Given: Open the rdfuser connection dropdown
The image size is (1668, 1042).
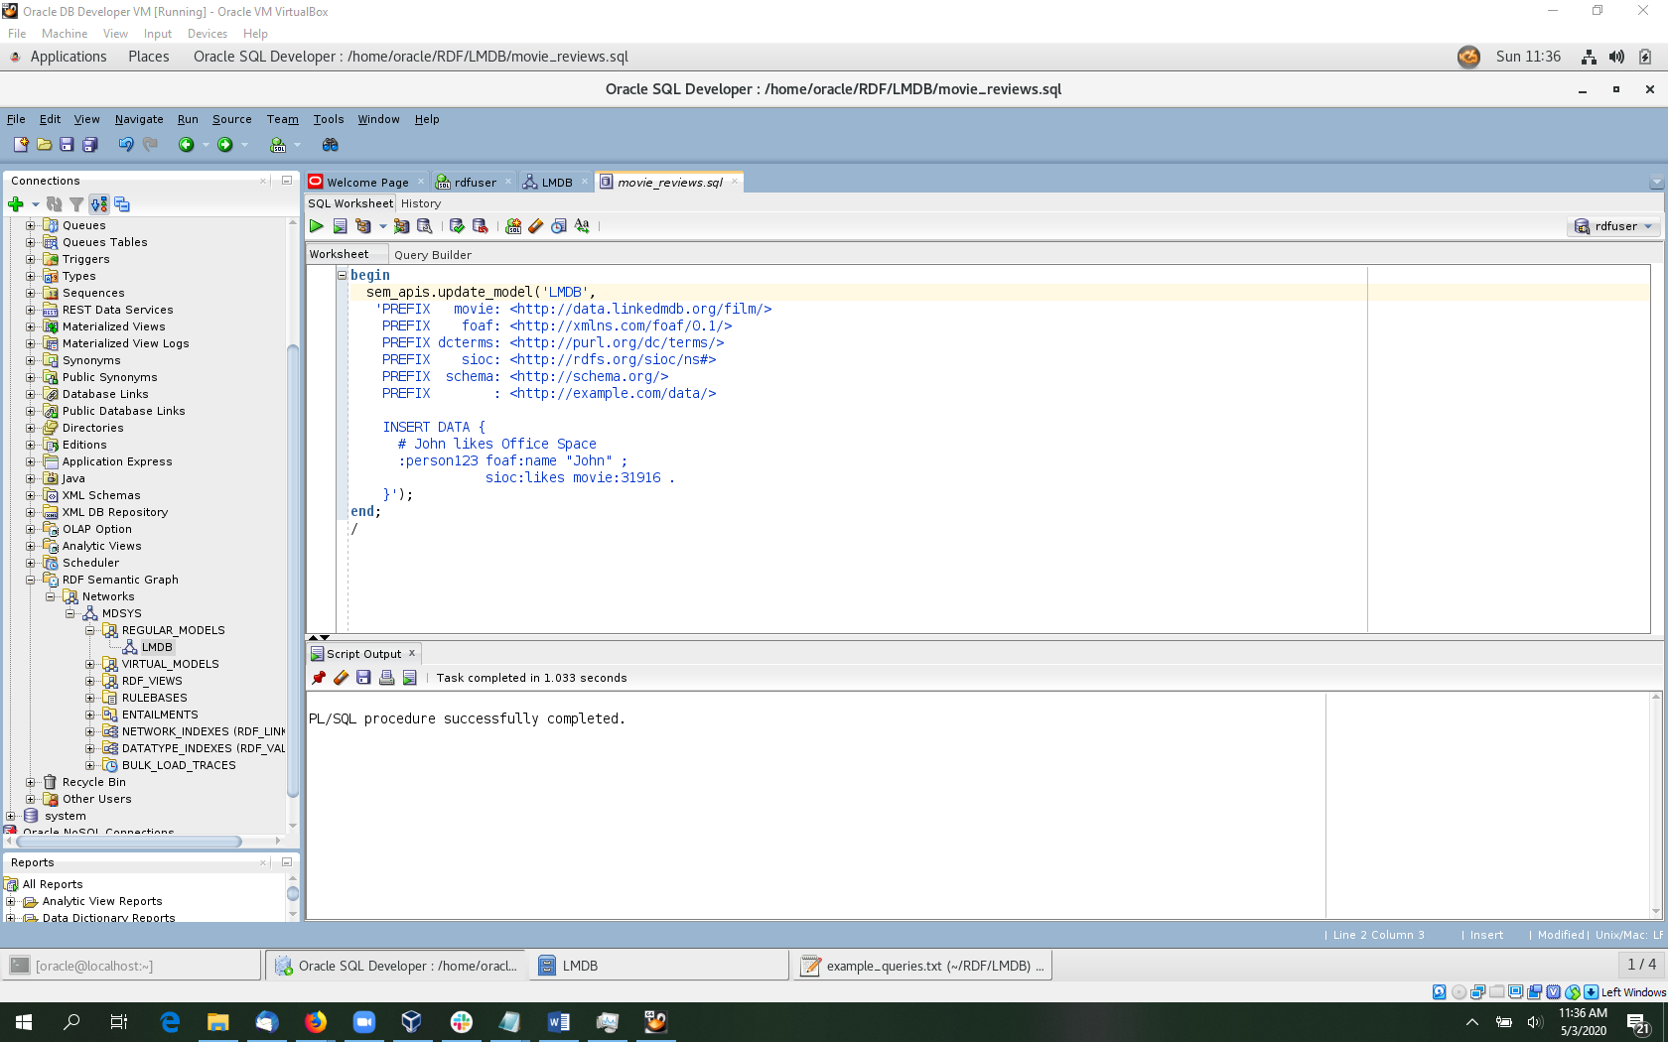Looking at the screenshot, I should coord(1614,226).
